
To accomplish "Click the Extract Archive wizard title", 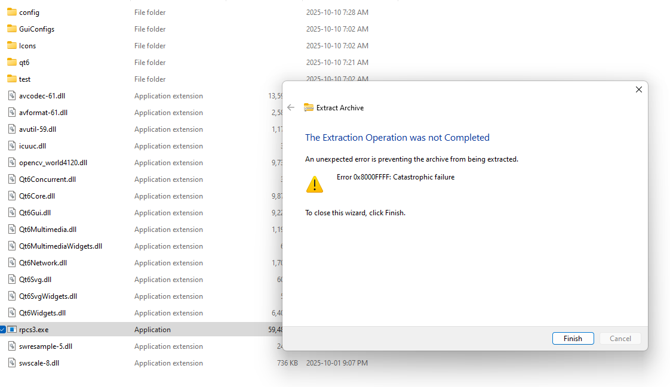I will coord(340,107).
